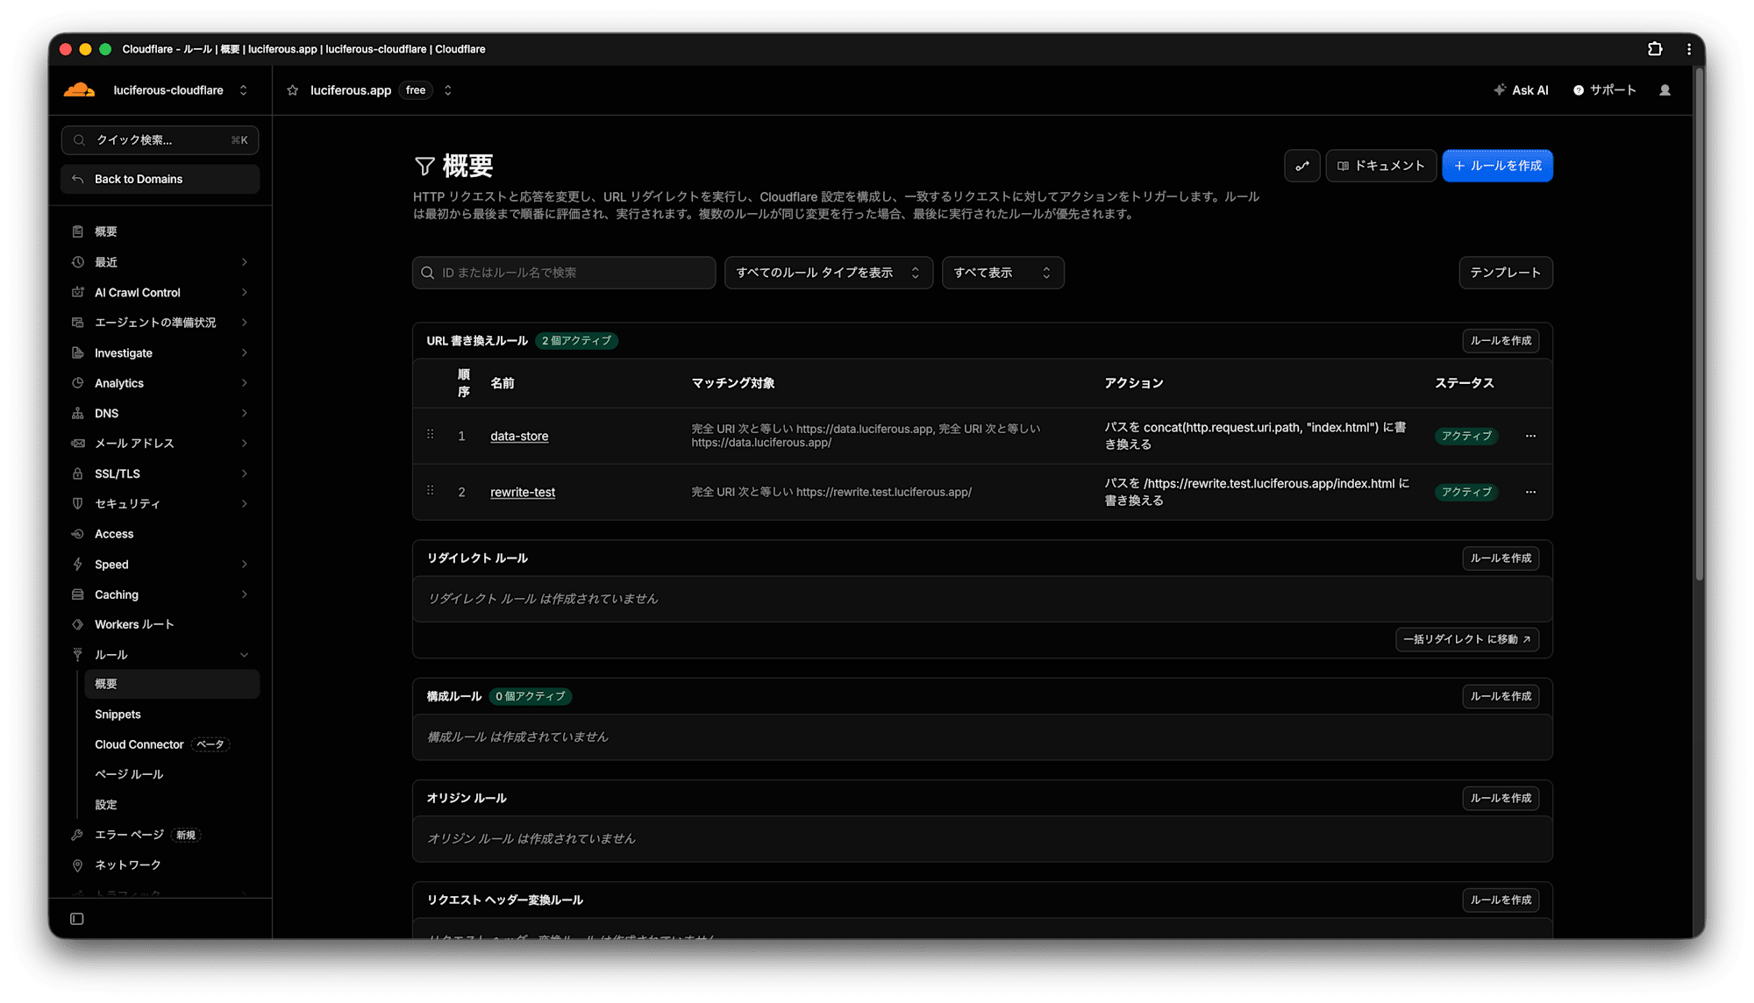Open the すべて表示 filter dropdown
Viewport: 1754px width, 1003px height.
1003,273
